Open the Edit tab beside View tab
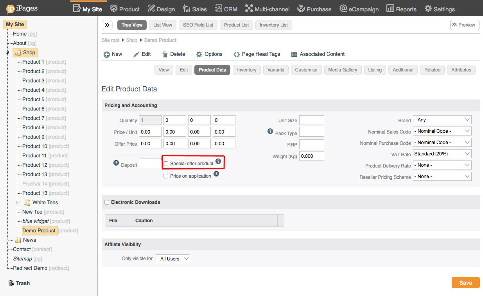483x296 pixels. 184,70
